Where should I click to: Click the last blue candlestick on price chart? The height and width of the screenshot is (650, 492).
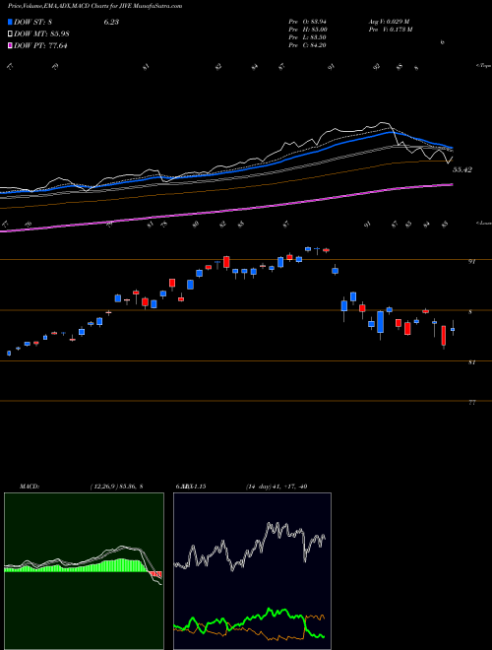click(453, 330)
